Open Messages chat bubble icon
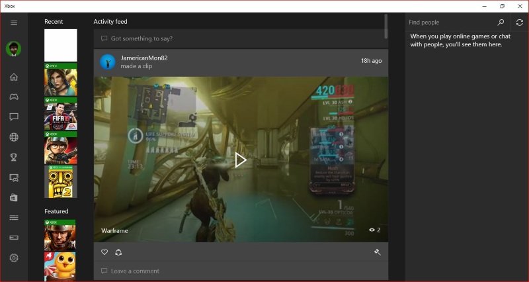This screenshot has height=282, width=529. coord(14,117)
